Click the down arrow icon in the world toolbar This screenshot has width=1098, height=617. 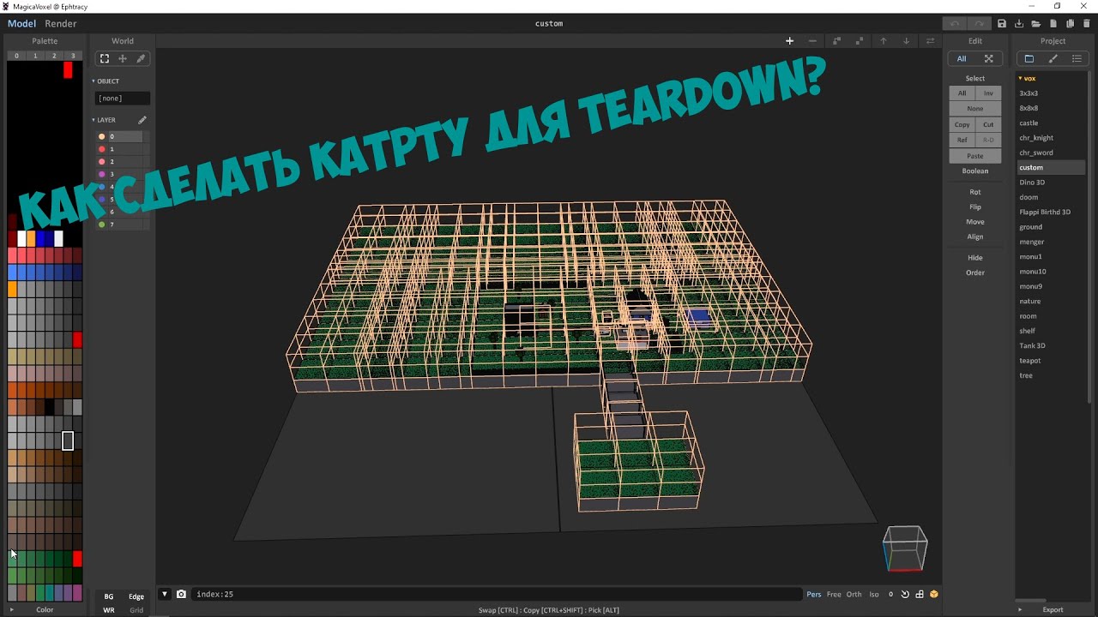[x=906, y=41]
